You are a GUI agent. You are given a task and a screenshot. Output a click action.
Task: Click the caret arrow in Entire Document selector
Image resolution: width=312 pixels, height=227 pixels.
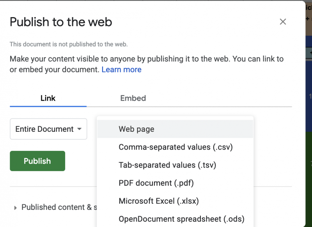[x=80, y=129]
